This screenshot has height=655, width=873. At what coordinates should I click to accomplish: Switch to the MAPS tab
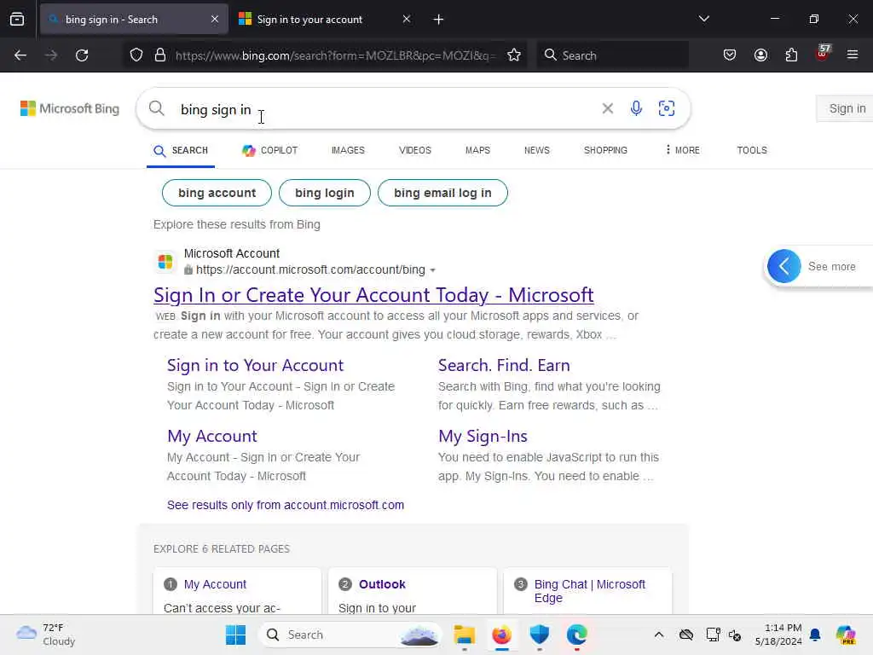[x=477, y=150]
